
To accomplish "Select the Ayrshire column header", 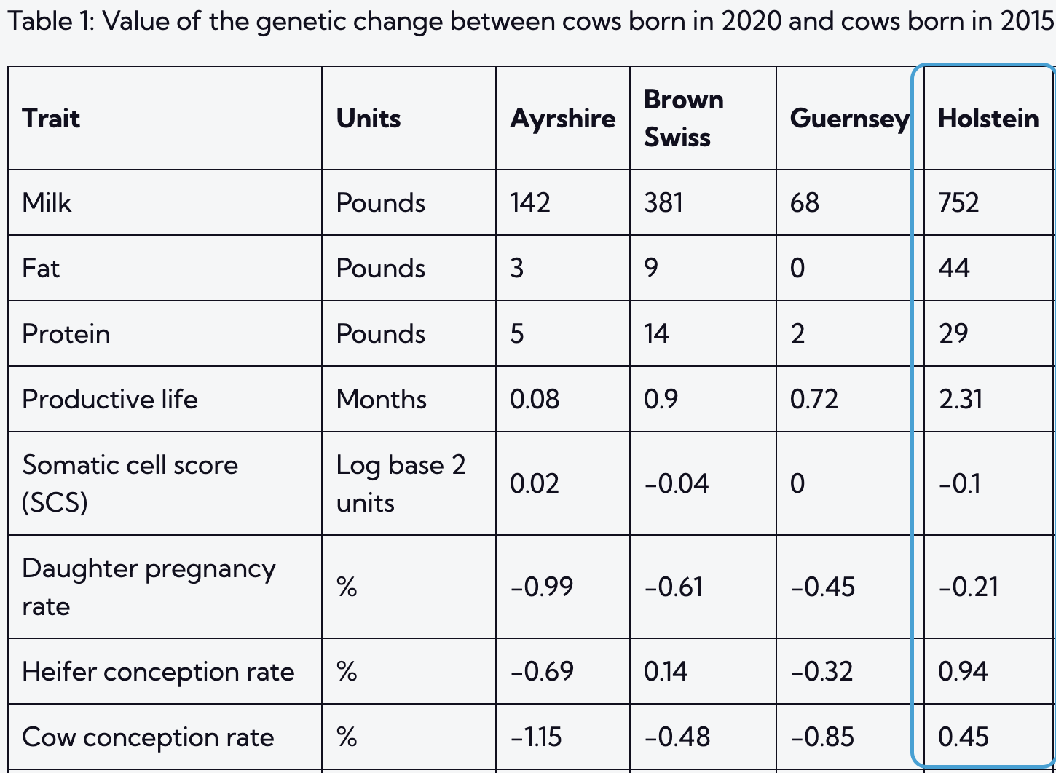I will click(562, 119).
